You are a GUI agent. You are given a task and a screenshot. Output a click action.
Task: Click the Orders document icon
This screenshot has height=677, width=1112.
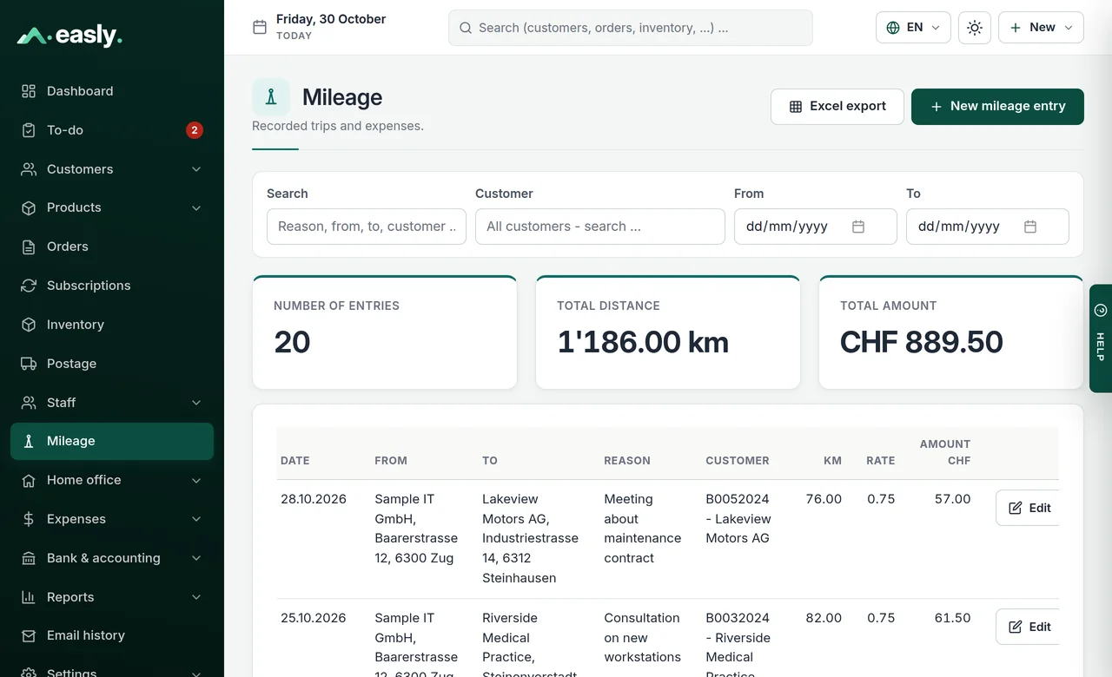[x=29, y=246]
